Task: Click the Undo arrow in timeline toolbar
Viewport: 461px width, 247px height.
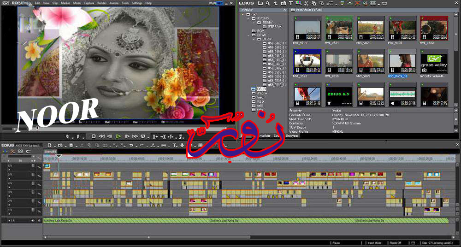Action: (131, 145)
